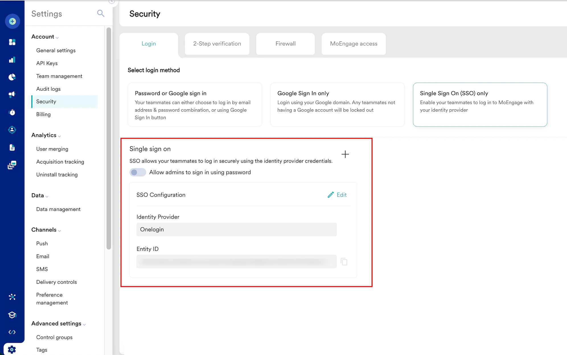The image size is (567, 355).
Task: Switch to the 2-Step verification tab
Action: point(217,44)
